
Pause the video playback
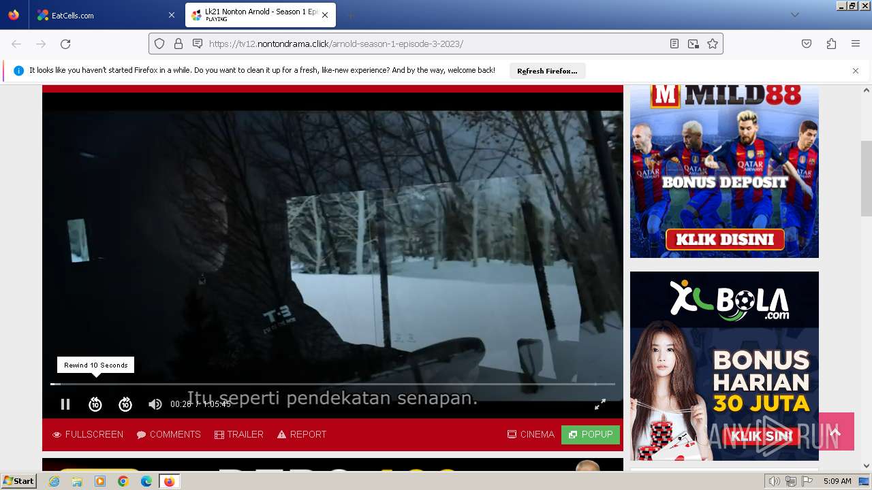pos(65,404)
